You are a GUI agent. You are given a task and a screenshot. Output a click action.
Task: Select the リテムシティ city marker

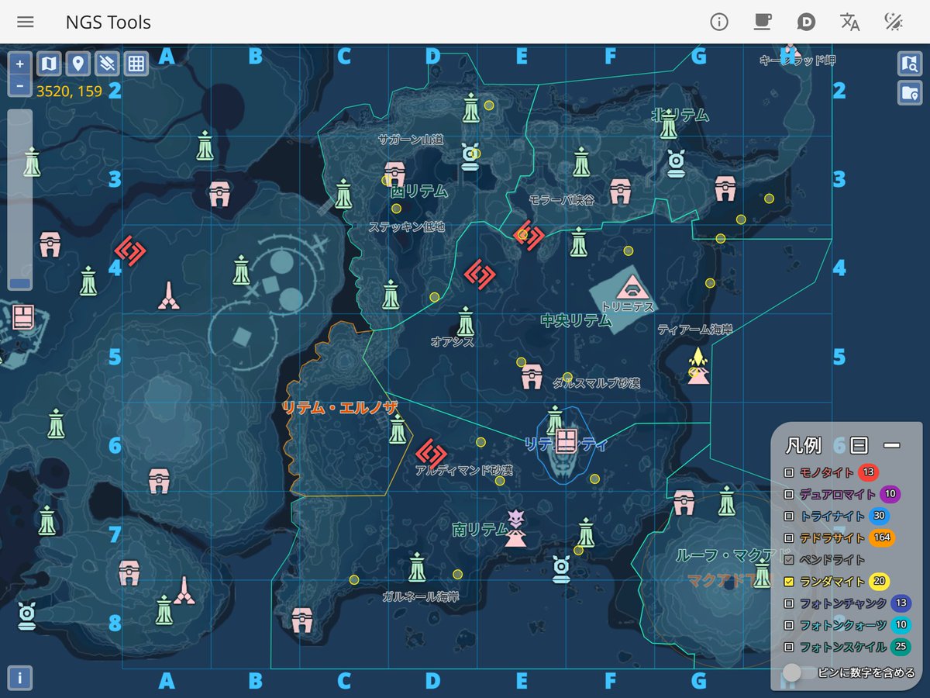(x=567, y=441)
